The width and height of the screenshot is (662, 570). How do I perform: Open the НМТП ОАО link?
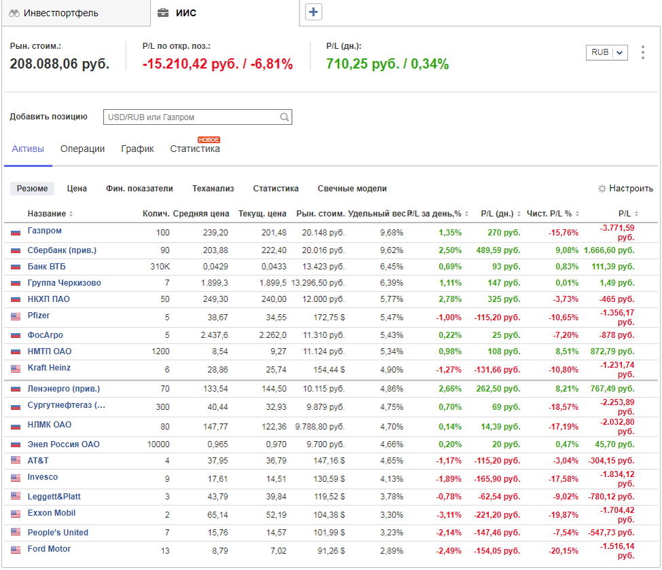click(x=50, y=351)
